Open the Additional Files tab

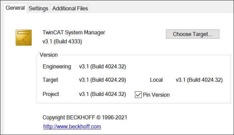[70, 8]
